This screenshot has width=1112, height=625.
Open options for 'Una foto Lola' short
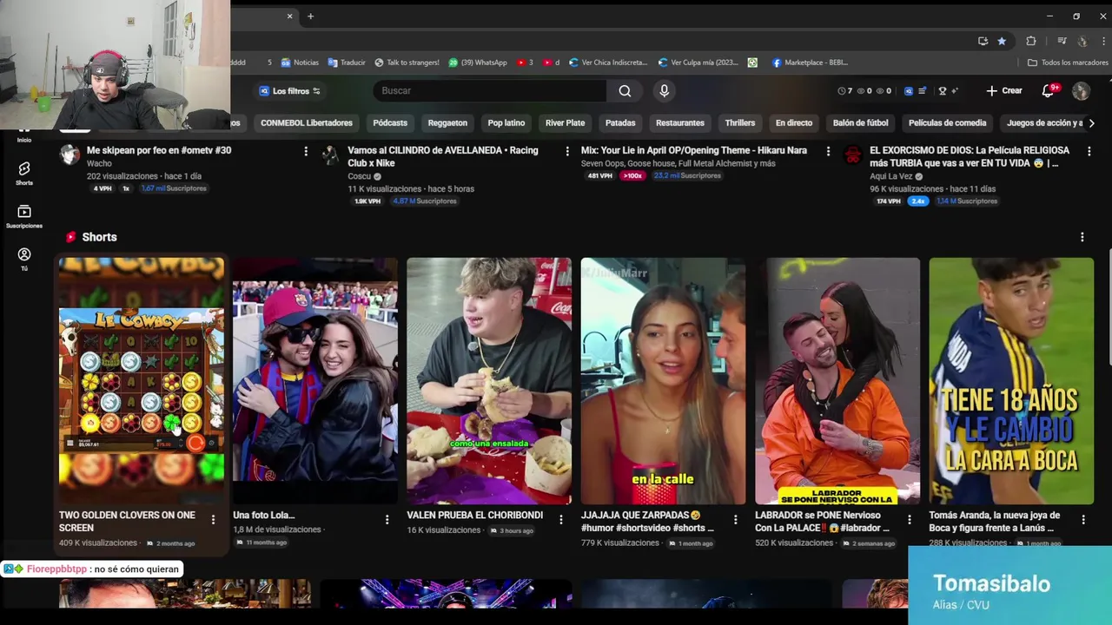coord(387,520)
